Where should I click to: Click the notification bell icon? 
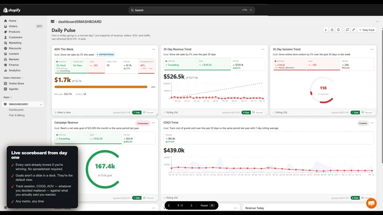(338, 30)
